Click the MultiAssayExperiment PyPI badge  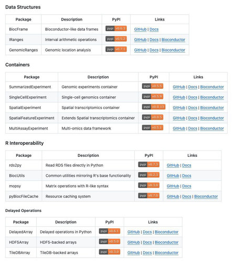pos(153,127)
